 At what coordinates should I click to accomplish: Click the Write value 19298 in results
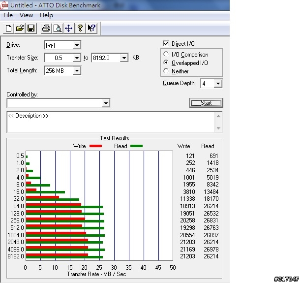tap(187, 228)
